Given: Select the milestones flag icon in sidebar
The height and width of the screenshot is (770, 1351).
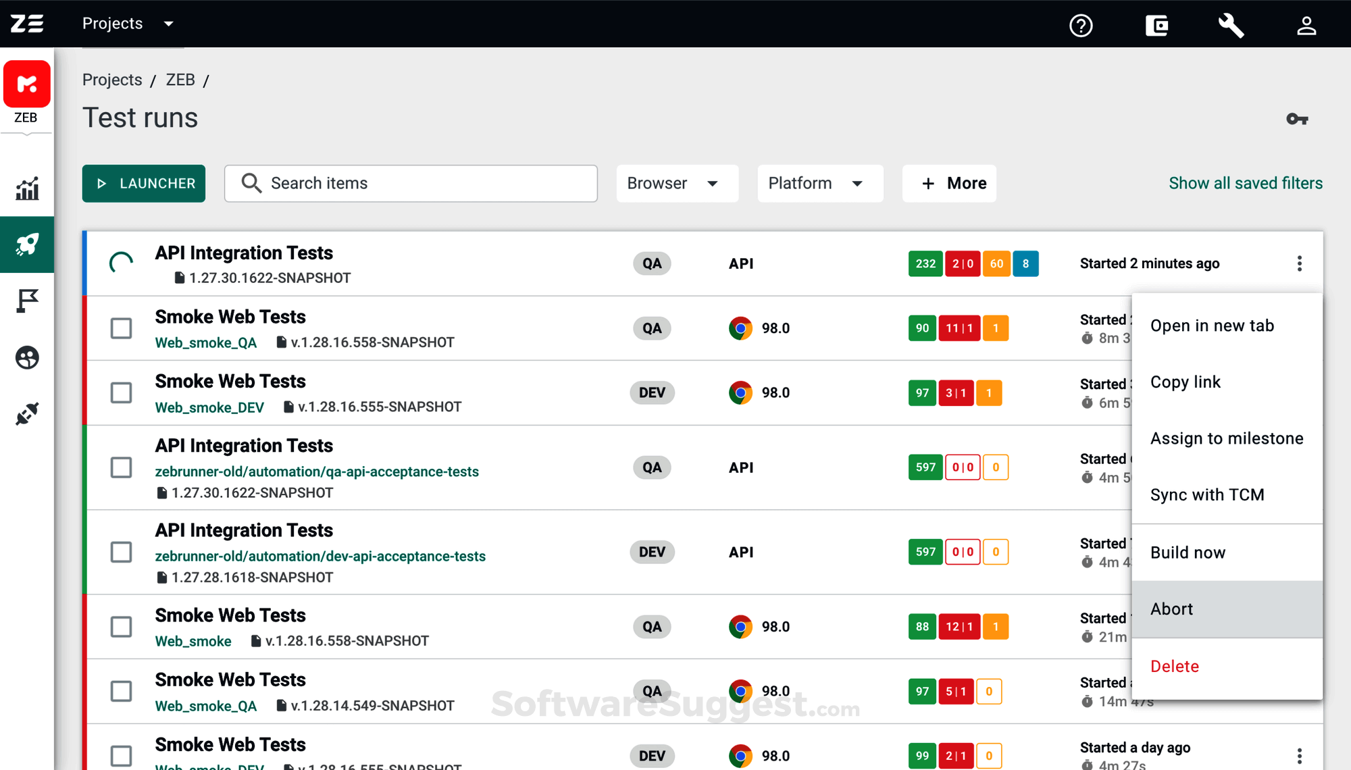Looking at the screenshot, I should coord(26,301).
